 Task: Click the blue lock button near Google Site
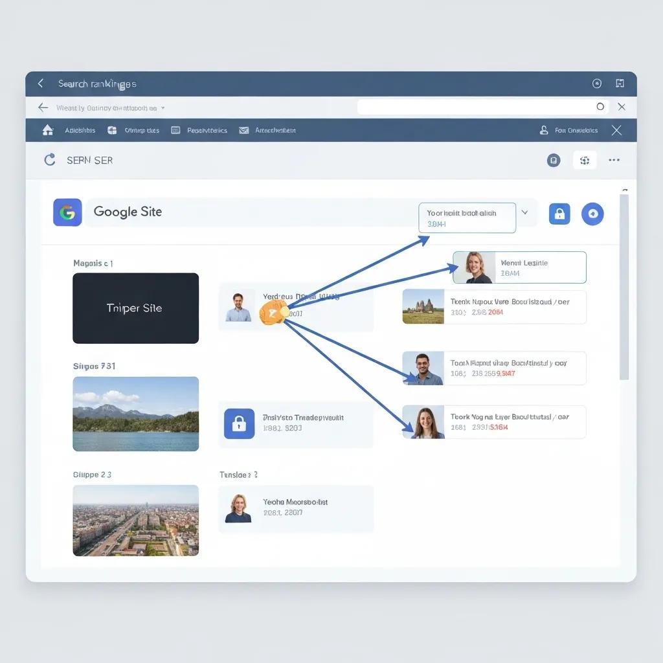click(559, 214)
